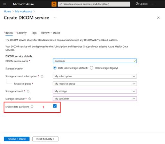165x144 pixels.
Task: Open Copilot from the header
Action: (142, 4)
